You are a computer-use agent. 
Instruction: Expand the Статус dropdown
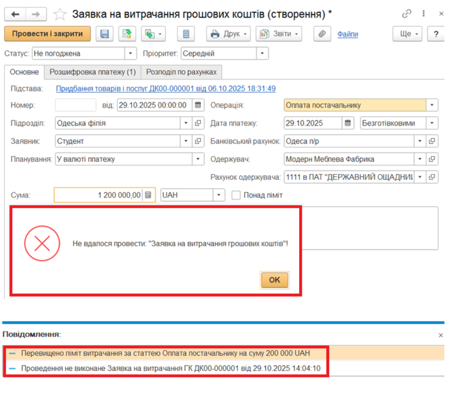[x=131, y=54]
